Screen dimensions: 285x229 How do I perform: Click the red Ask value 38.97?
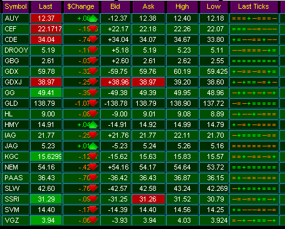click(148, 82)
